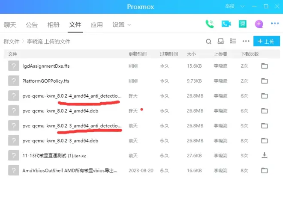The height and width of the screenshot is (208, 283).
Task: Switch to the 聊天 tab
Action: [x=10, y=25]
